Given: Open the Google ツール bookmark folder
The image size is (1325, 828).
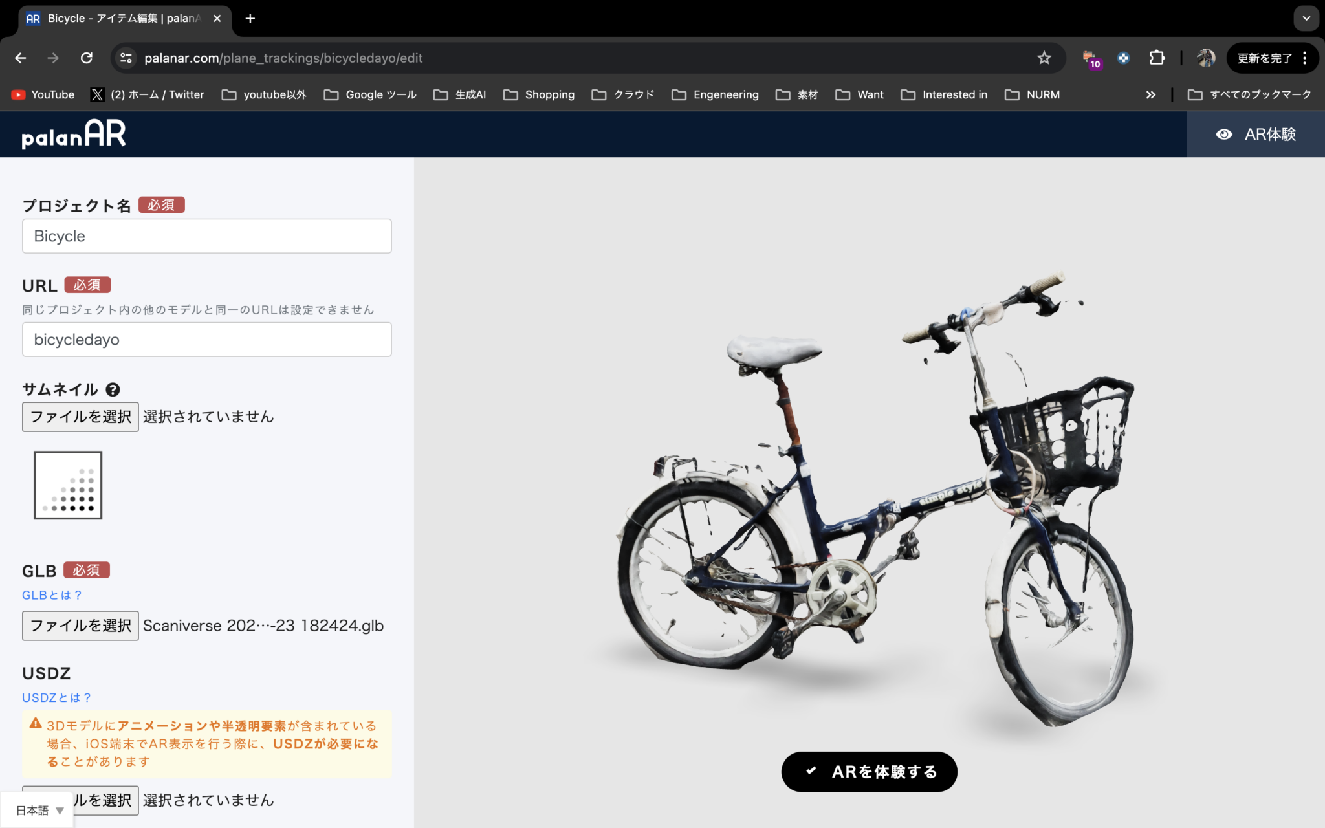Looking at the screenshot, I should (370, 94).
